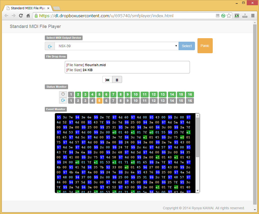Go to the browser home page icon

[x=28, y=16]
